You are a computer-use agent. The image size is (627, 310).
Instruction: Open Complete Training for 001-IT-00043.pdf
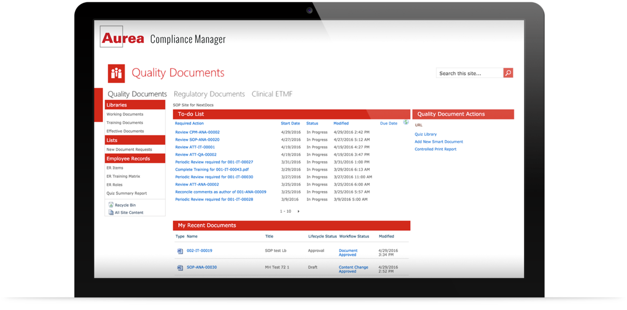coord(212,170)
